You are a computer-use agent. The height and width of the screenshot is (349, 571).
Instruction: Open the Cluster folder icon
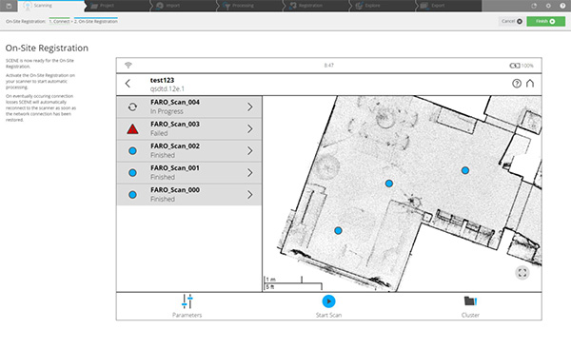click(470, 301)
